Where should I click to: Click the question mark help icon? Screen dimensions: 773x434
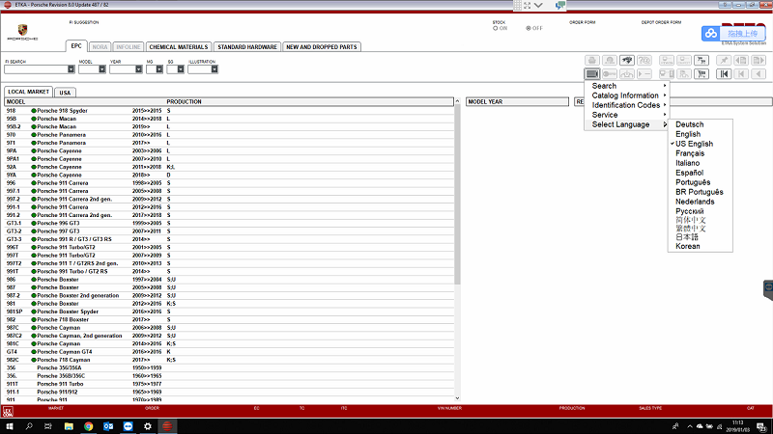(644, 60)
